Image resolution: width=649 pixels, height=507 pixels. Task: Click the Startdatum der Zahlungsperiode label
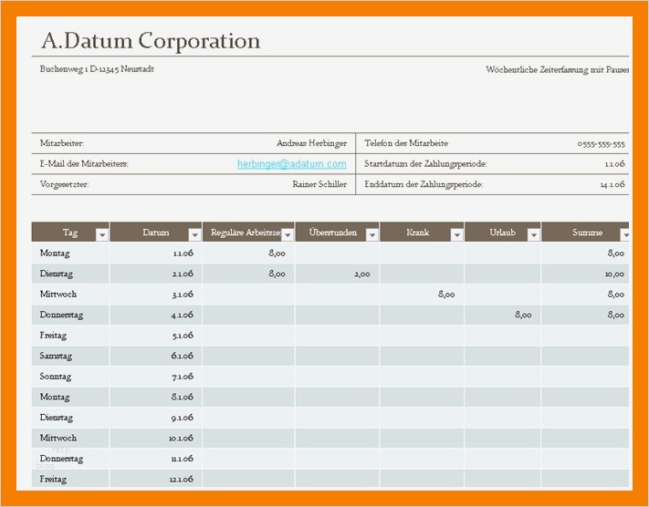point(425,164)
